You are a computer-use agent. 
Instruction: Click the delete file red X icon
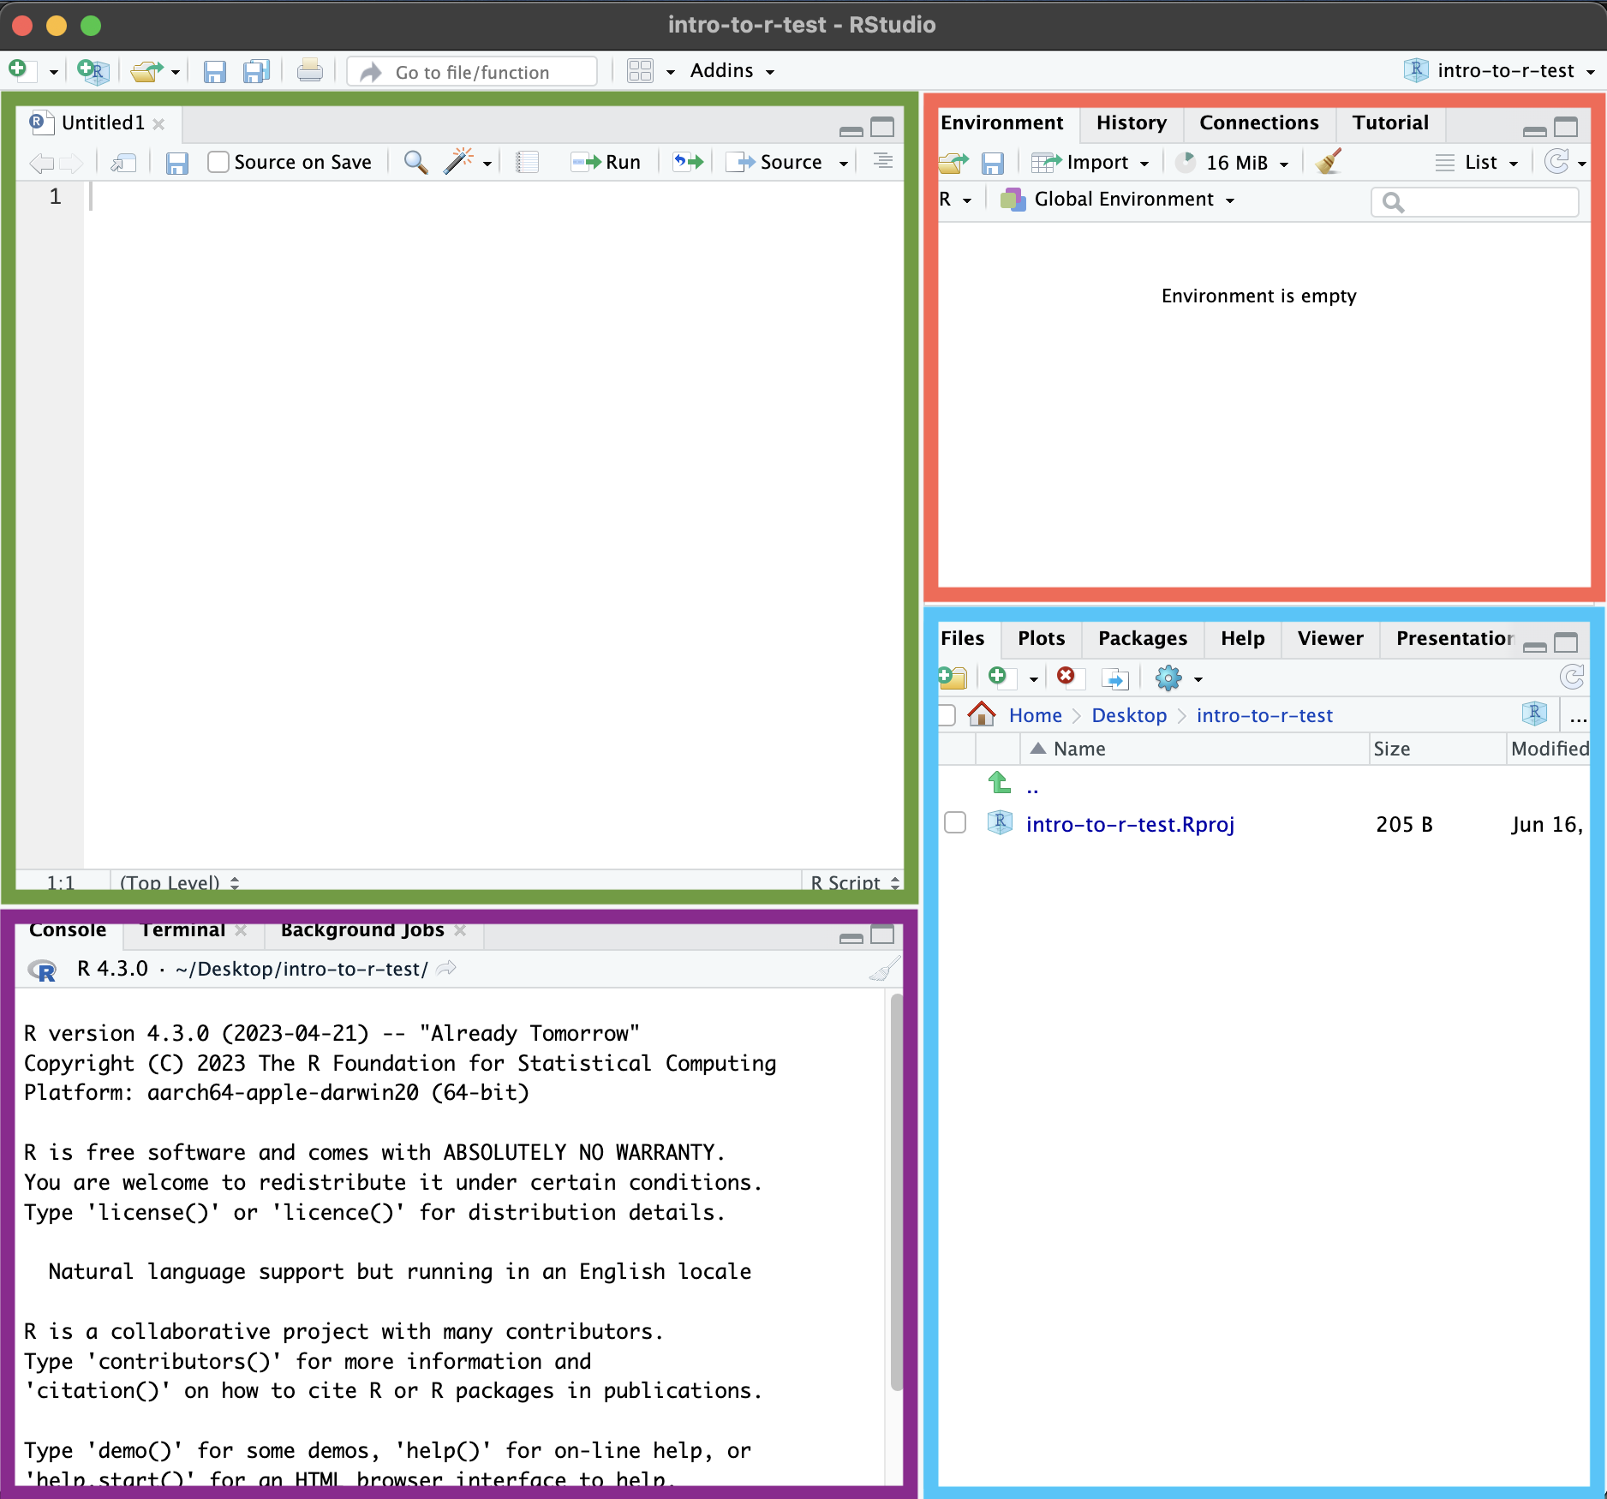[1066, 677]
